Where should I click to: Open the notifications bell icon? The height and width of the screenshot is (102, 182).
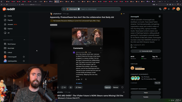(x=173, y=9)
